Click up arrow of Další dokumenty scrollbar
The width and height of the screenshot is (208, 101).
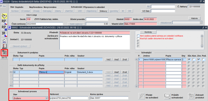[x=11, y=72]
